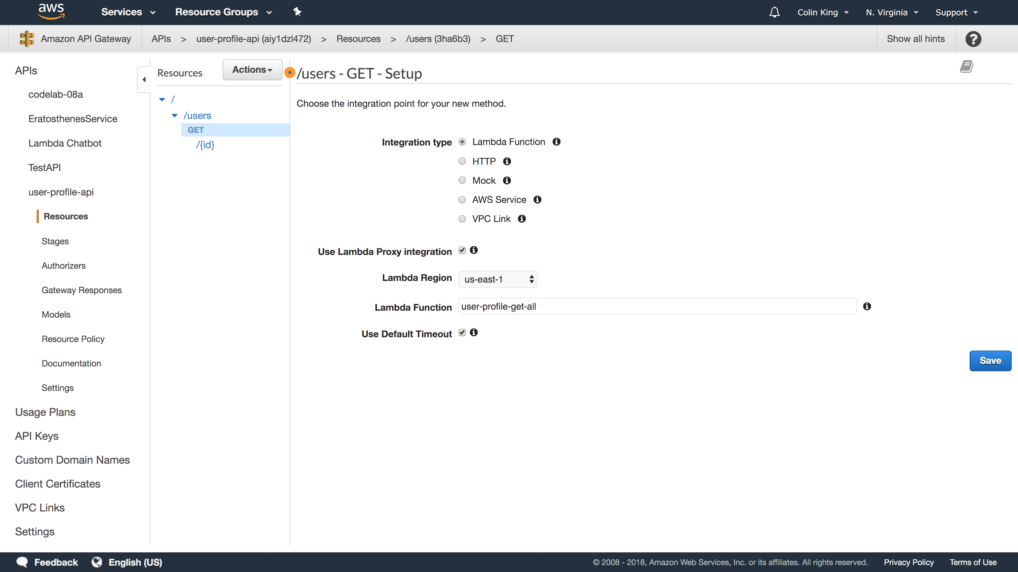Click the AWS logo home icon
The width and height of the screenshot is (1018, 572).
[51, 11]
